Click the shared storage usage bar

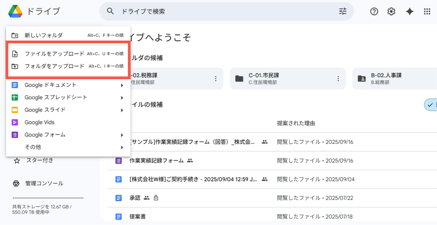click(x=48, y=198)
